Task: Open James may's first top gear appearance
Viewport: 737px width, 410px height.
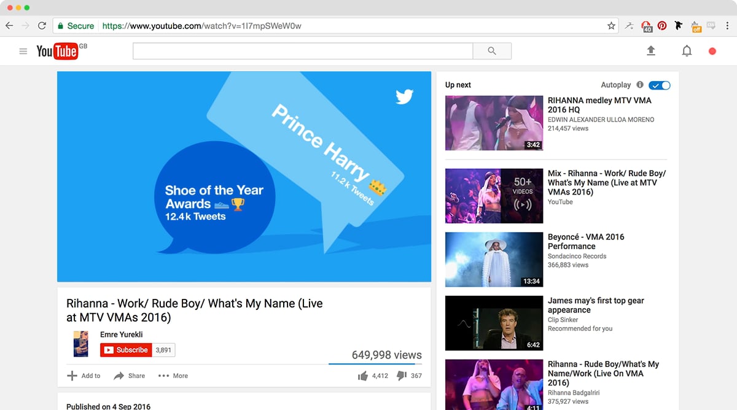Action: (x=597, y=305)
